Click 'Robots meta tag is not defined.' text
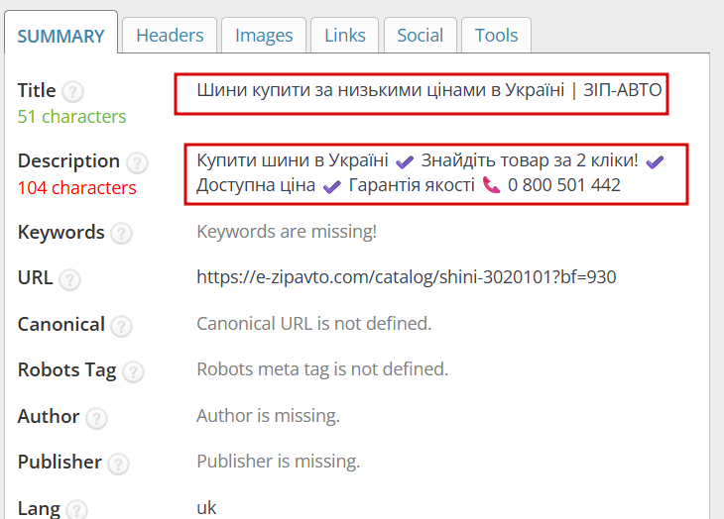 coord(322,369)
